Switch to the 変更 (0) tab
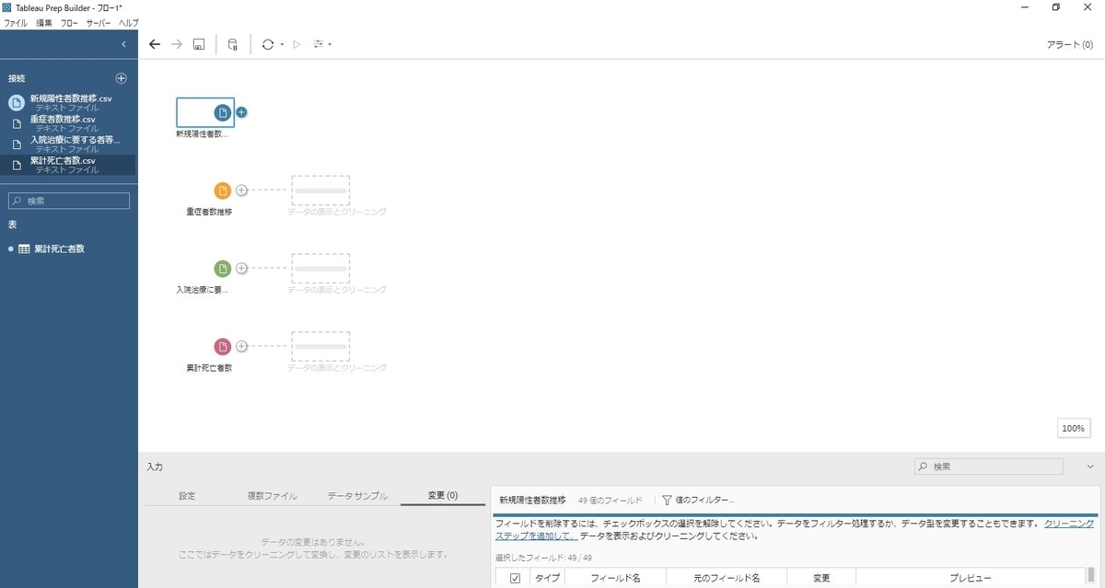Screen dimensions: 1105x588 pyautogui.click(x=443, y=495)
